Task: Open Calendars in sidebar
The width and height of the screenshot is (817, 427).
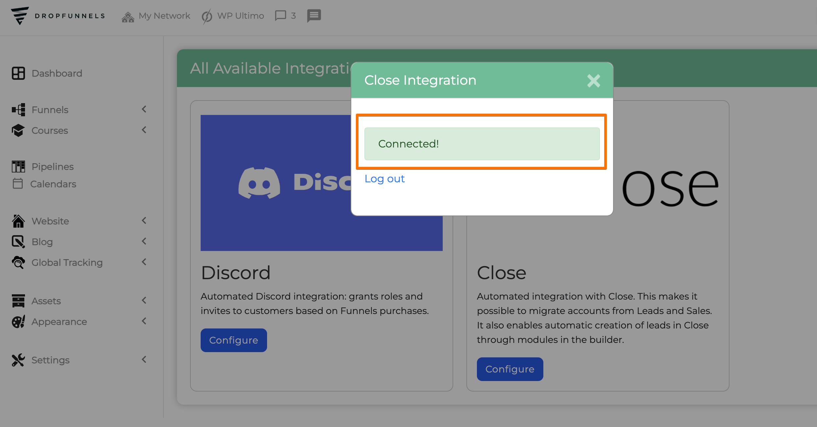Action: (x=53, y=184)
